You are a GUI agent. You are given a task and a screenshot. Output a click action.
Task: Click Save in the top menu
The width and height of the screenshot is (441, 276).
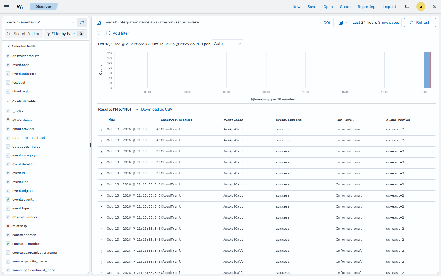(312, 7)
